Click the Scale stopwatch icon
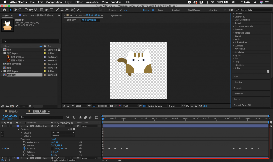 coord(24,149)
